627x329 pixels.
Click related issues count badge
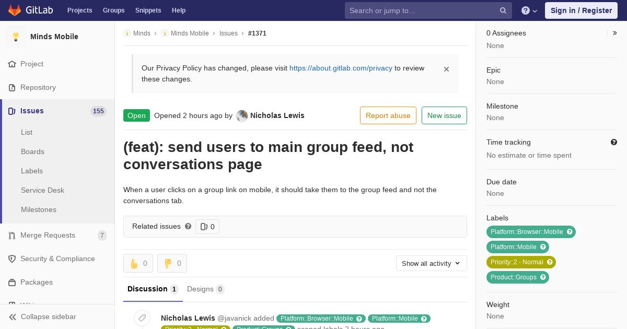(x=207, y=227)
